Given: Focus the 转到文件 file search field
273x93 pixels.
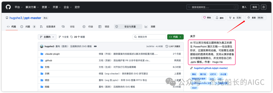Looking at the screenshot, I should click(149, 37).
